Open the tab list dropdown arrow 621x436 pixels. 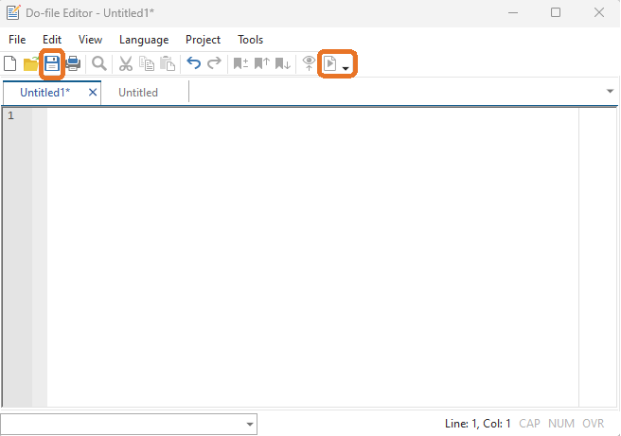[x=610, y=92]
